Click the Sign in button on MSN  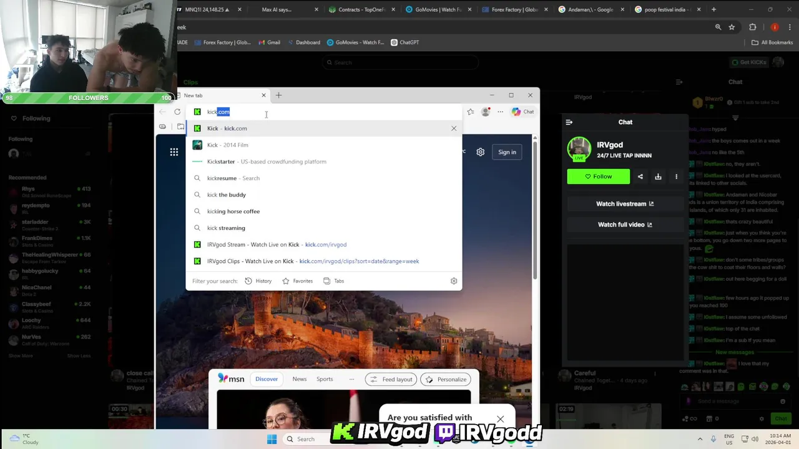(x=507, y=152)
